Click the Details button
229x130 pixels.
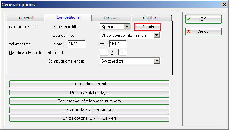[148, 27]
